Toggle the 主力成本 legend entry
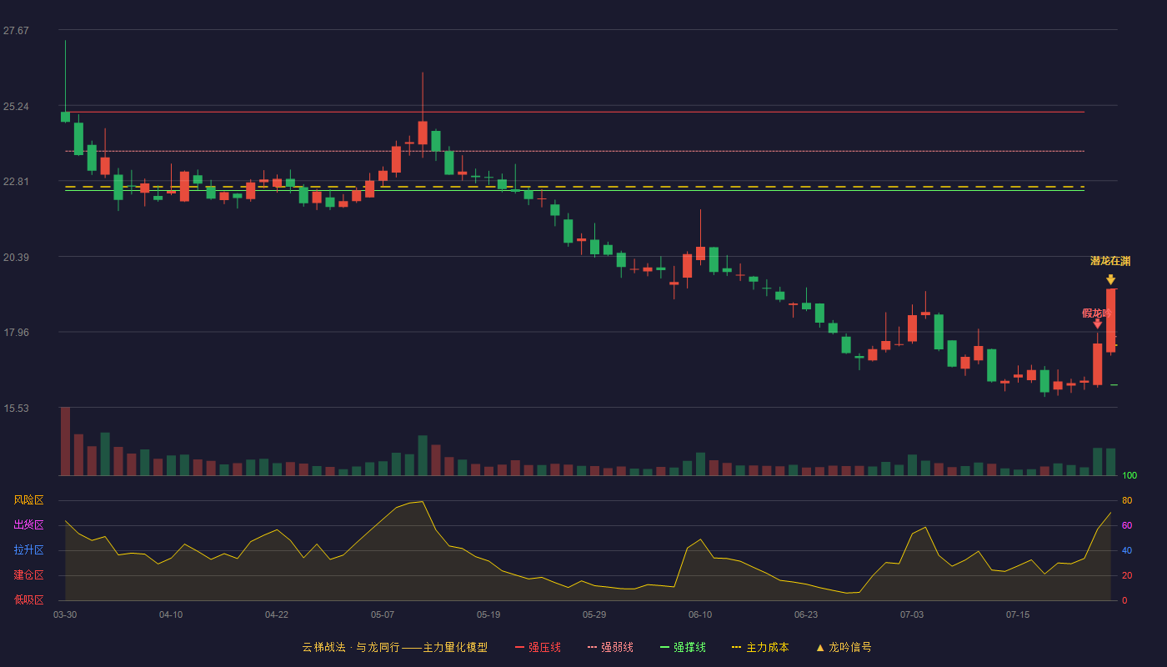The image size is (1167, 667). (x=759, y=647)
